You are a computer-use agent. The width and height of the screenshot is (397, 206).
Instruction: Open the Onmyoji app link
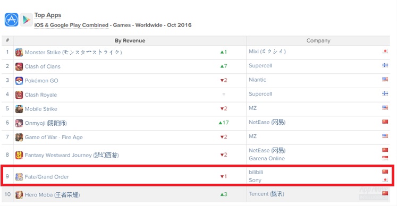click(46, 123)
